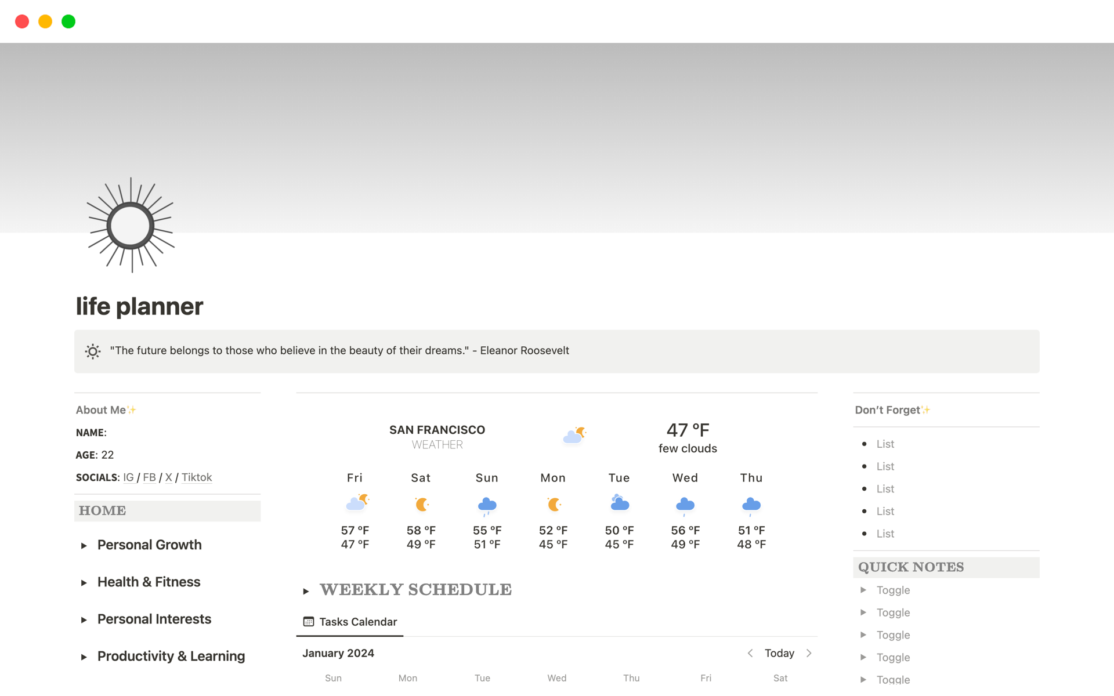
Task: Click the first List bullet item
Action: coord(885,444)
